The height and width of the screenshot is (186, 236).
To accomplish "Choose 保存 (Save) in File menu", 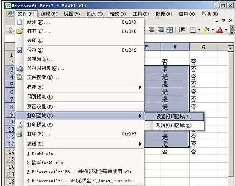I will tap(80, 50).
